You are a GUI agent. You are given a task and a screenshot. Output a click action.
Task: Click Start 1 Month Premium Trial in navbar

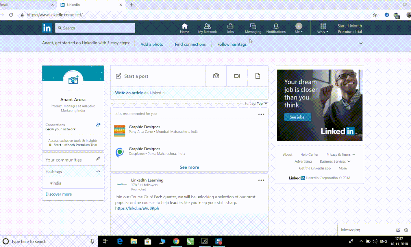350,28
